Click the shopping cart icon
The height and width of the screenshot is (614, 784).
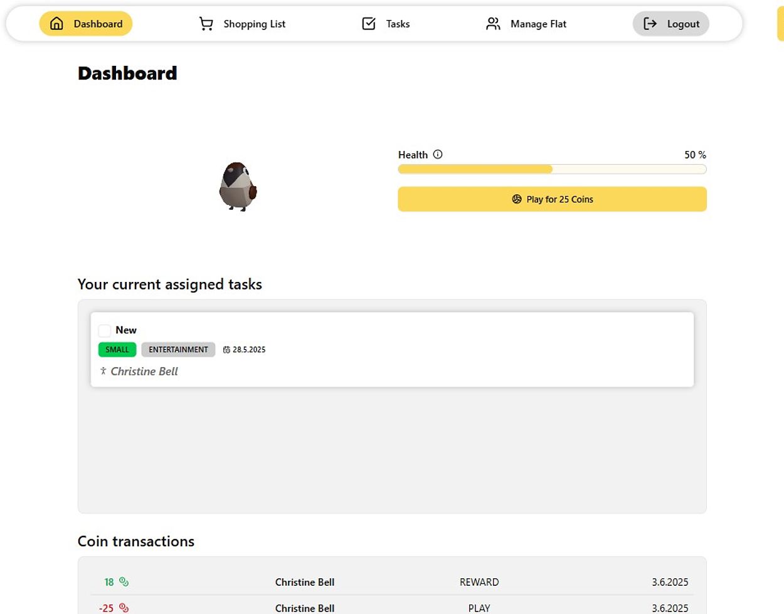(x=206, y=24)
